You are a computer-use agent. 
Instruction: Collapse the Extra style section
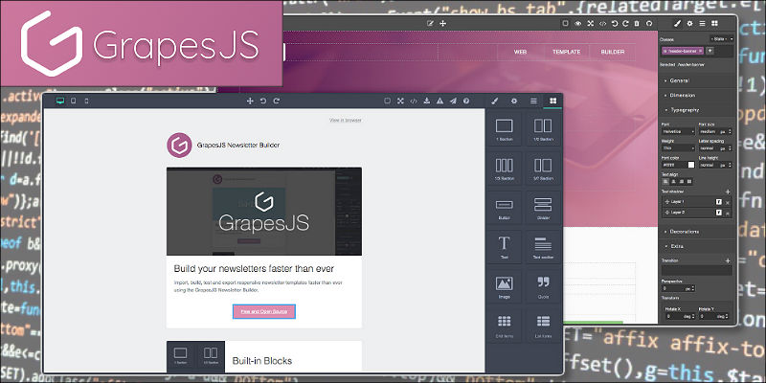pos(697,246)
